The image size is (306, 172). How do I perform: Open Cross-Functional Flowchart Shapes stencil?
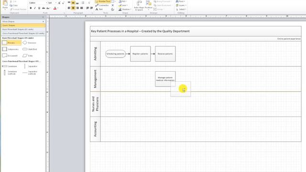click(23, 33)
